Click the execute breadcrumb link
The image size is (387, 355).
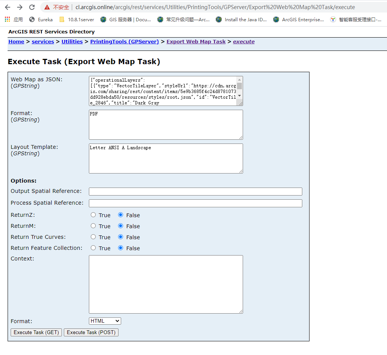(x=243, y=41)
